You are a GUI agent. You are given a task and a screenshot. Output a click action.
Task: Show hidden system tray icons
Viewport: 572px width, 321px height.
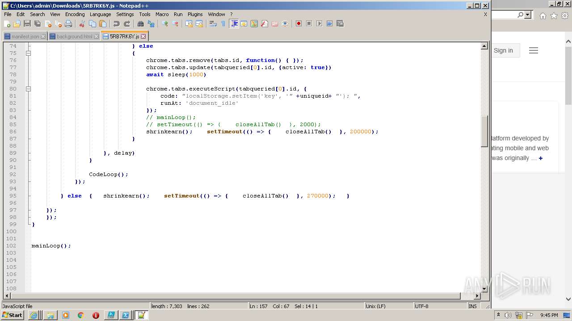click(499, 315)
